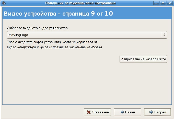174x119 pixels.
Task: Click the left arrow icon on Назад
Action: (x=122, y=112)
